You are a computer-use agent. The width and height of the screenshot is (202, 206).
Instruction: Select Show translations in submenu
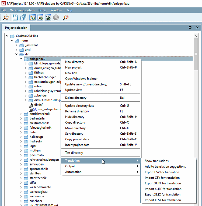168,161
